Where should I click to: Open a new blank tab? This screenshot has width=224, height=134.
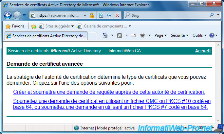click(92, 36)
